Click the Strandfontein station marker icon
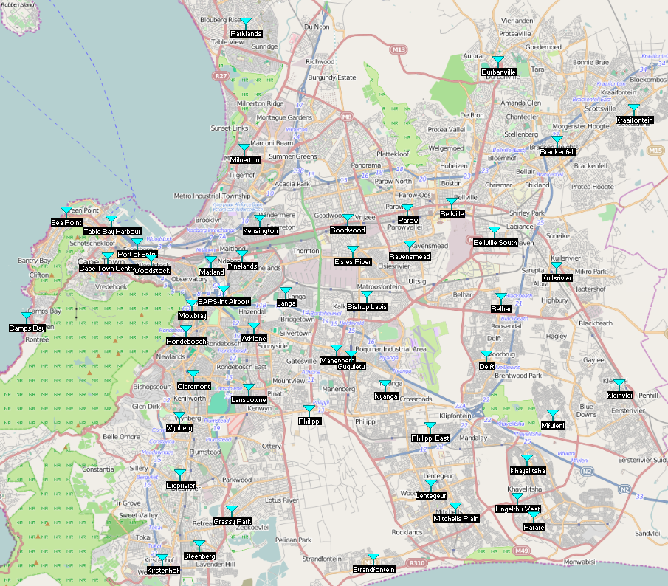The image size is (668, 586). [x=373, y=559]
